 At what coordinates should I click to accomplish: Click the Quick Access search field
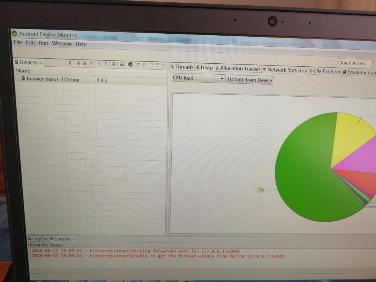click(x=355, y=63)
